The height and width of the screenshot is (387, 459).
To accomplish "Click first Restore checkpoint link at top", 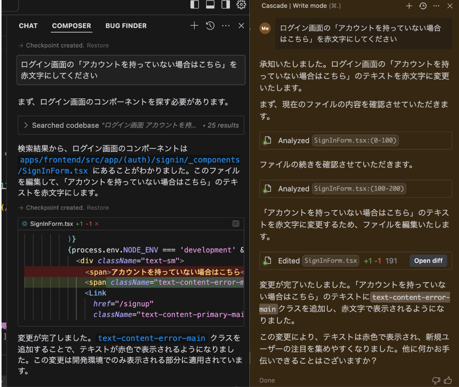I will (98, 45).
